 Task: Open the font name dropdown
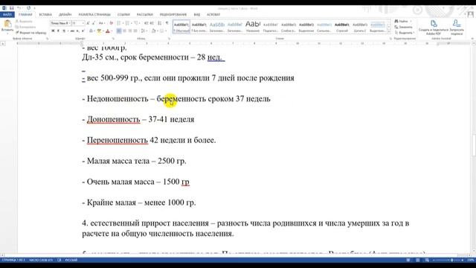tap(69, 23)
